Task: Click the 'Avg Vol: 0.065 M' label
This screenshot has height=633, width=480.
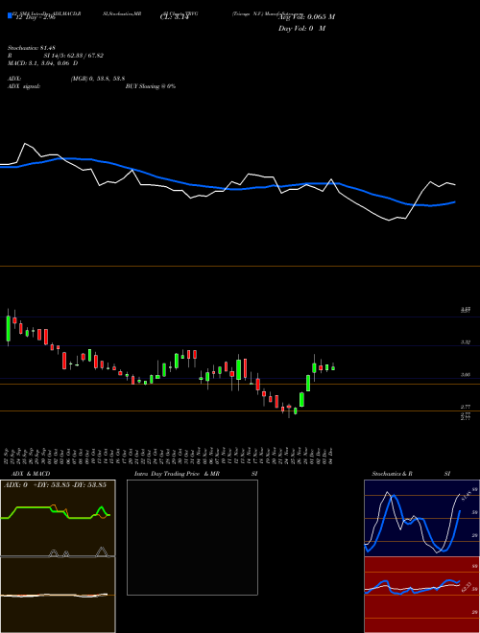Action: click(306, 17)
